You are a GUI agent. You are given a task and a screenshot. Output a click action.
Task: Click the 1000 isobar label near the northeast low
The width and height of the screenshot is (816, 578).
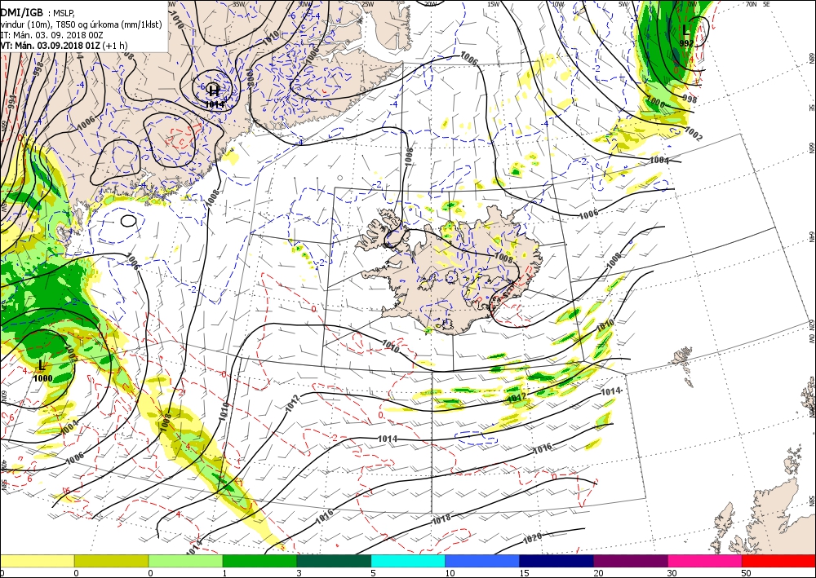(x=655, y=103)
